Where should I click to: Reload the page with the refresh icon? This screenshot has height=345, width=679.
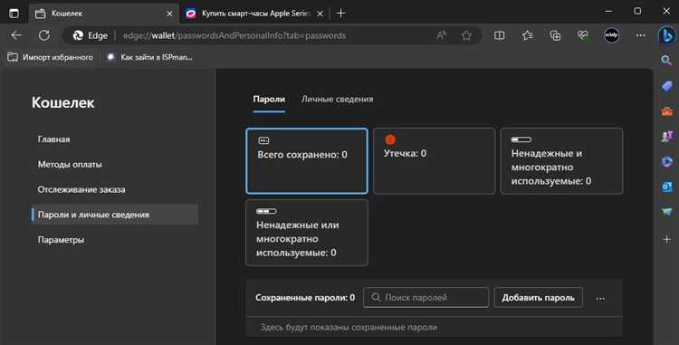click(44, 35)
